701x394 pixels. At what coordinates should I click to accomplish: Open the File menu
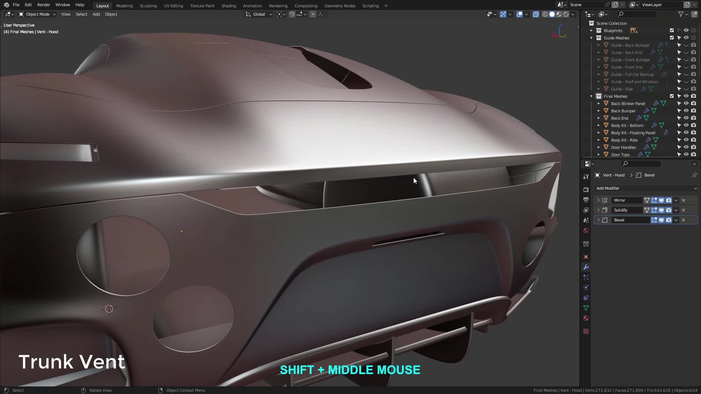[16, 5]
